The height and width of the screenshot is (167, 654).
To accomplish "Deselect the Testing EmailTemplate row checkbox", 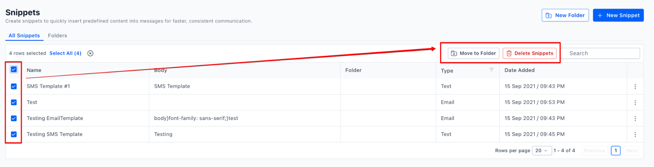I will [14, 118].
